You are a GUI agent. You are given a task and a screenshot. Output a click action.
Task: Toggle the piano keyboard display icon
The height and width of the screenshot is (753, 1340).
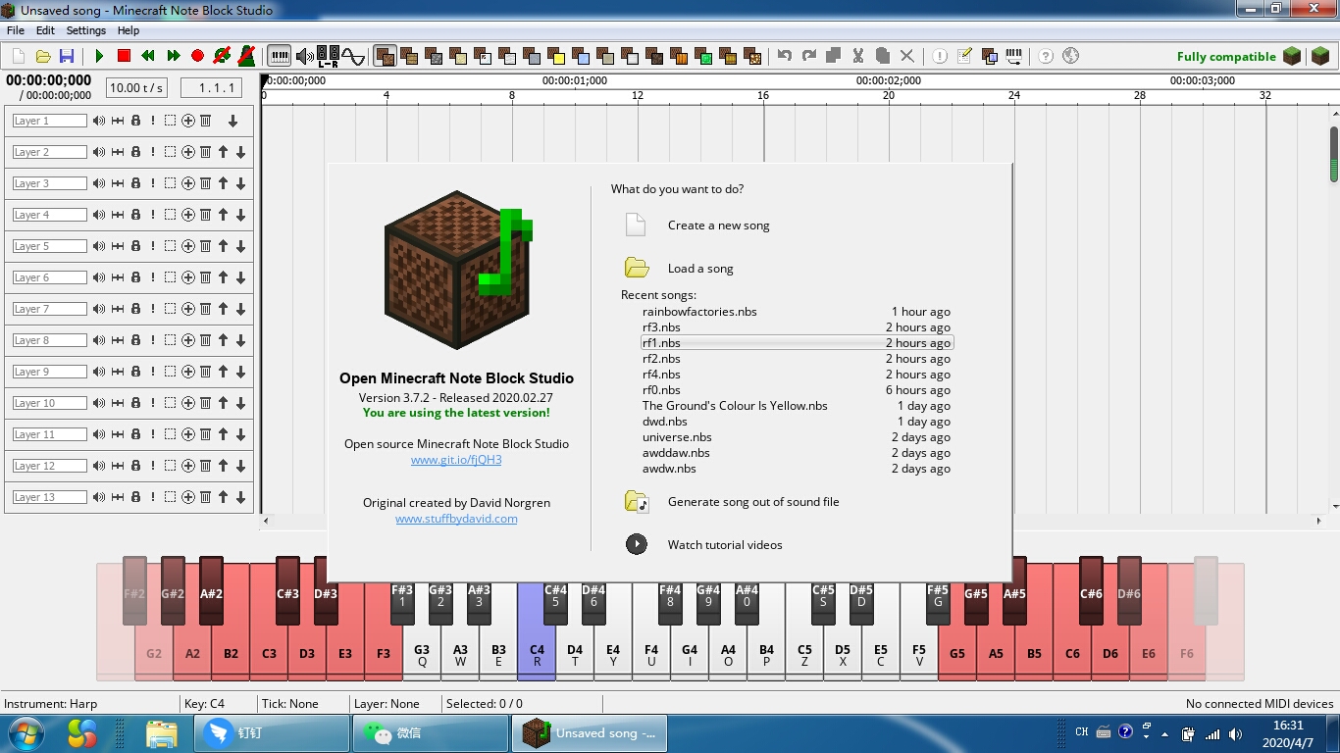pyautogui.click(x=280, y=56)
